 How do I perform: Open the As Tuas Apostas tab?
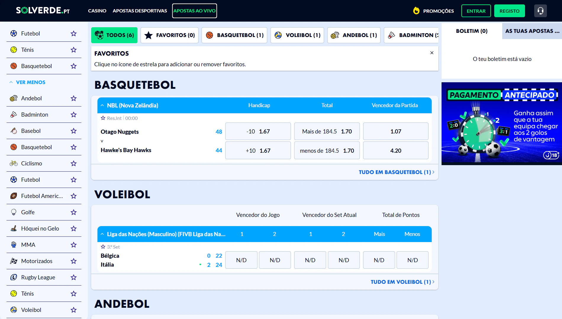(532, 31)
